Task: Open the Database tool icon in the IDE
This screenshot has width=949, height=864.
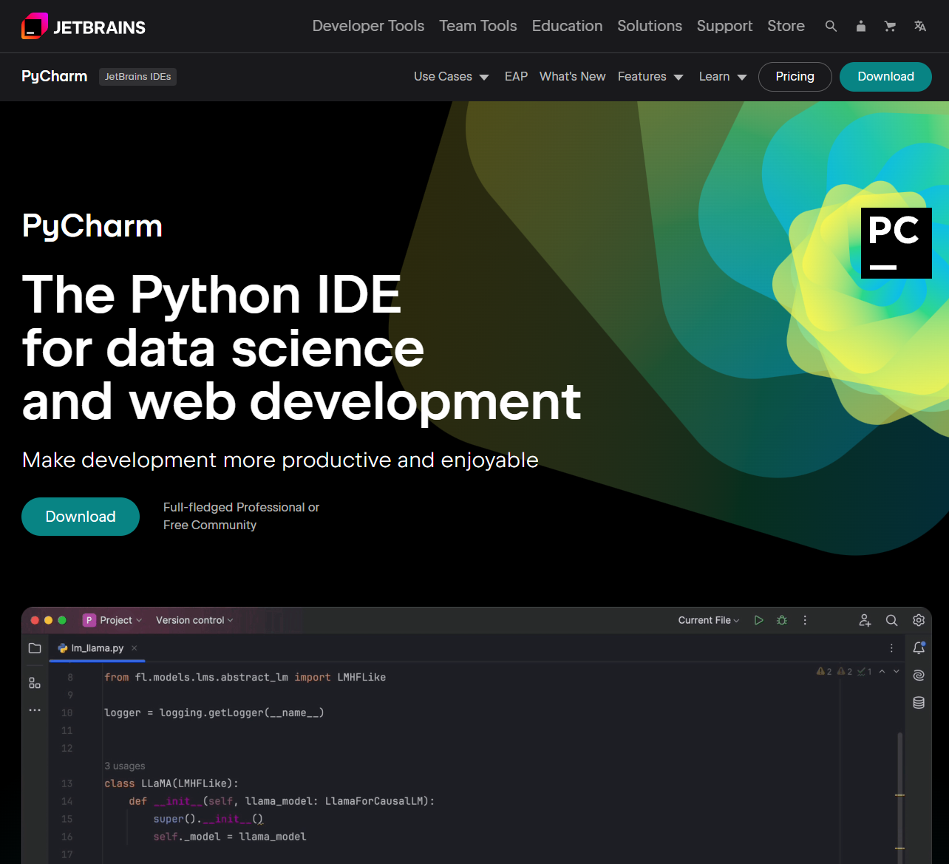Action: (x=919, y=703)
